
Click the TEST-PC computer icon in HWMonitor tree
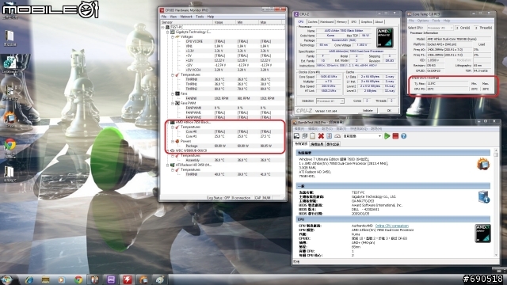pos(167,27)
